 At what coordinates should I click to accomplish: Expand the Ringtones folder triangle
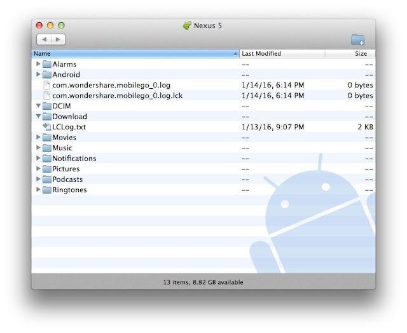[x=38, y=190]
